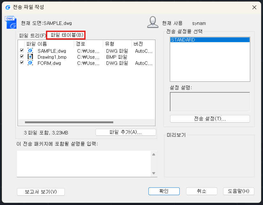Click the description scrollbar down arrow

coord(154,173)
